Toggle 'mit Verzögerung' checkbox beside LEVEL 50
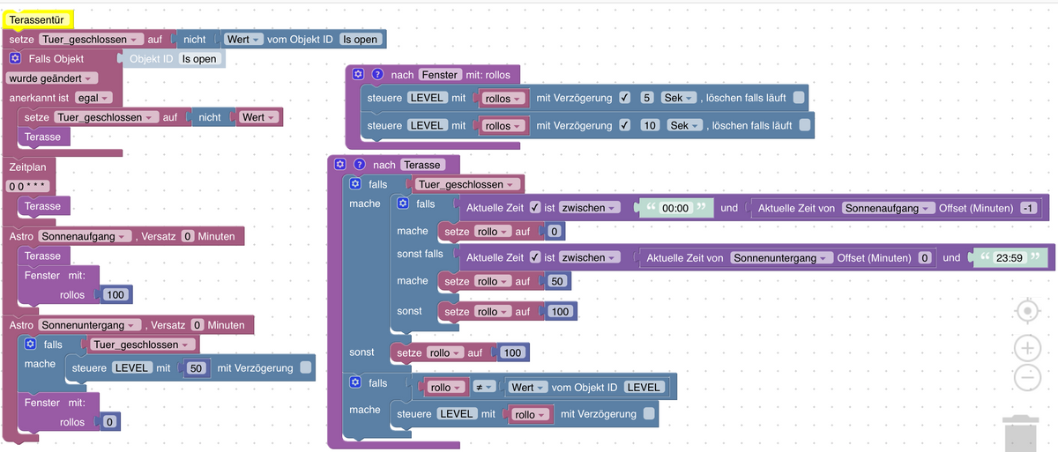 pos(306,368)
